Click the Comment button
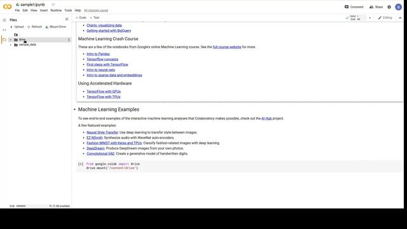Viewport: 407px width, 229px height. [x=354, y=7]
